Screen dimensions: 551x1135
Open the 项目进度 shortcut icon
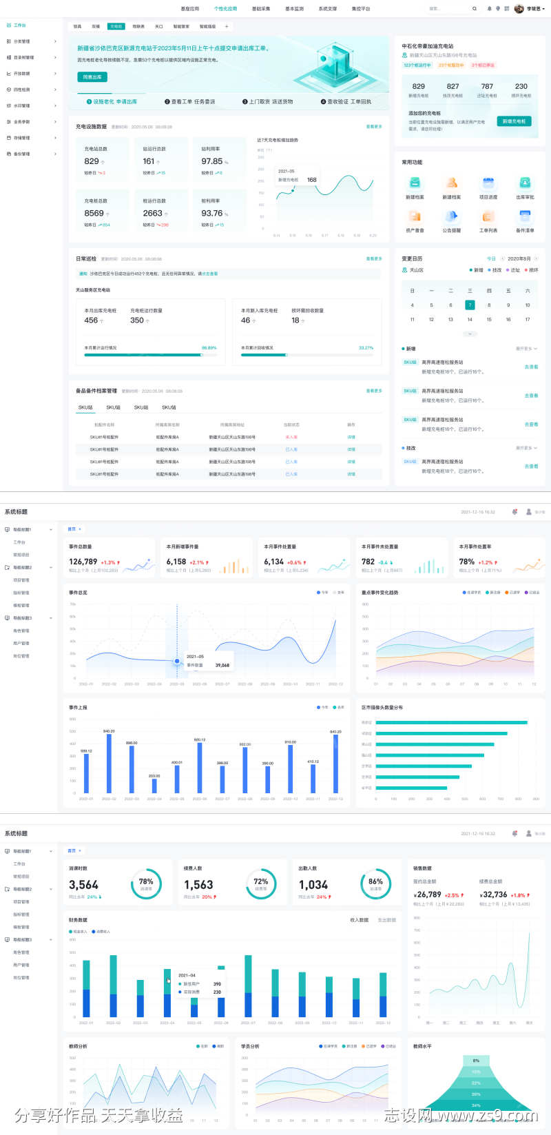(x=488, y=183)
